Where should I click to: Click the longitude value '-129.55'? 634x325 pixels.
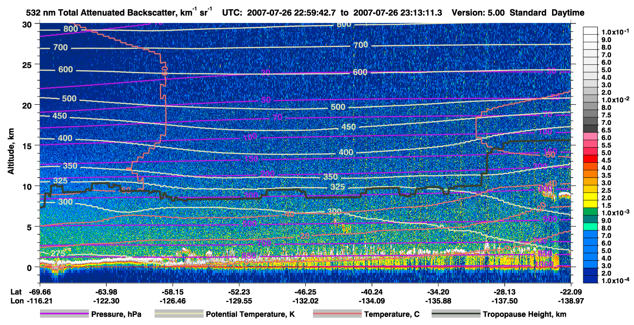click(239, 301)
